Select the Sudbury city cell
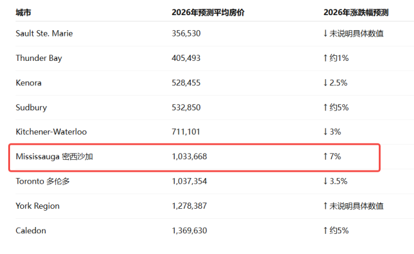This screenshot has width=414, height=254. click(31, 107)
